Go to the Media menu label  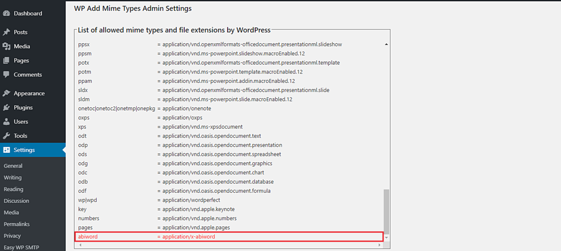coord(22,47)
